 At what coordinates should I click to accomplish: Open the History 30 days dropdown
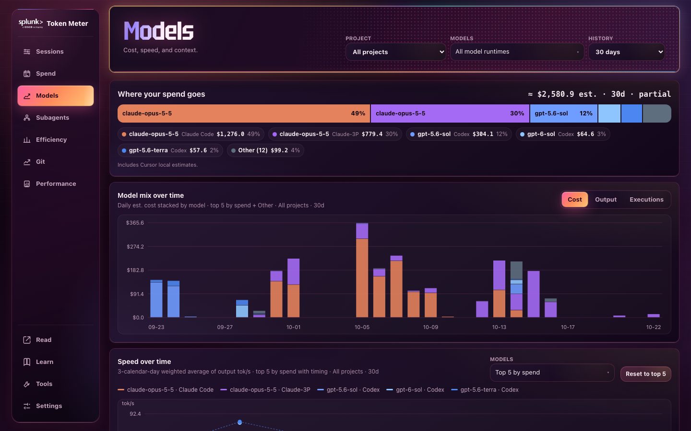pos(626,52)
